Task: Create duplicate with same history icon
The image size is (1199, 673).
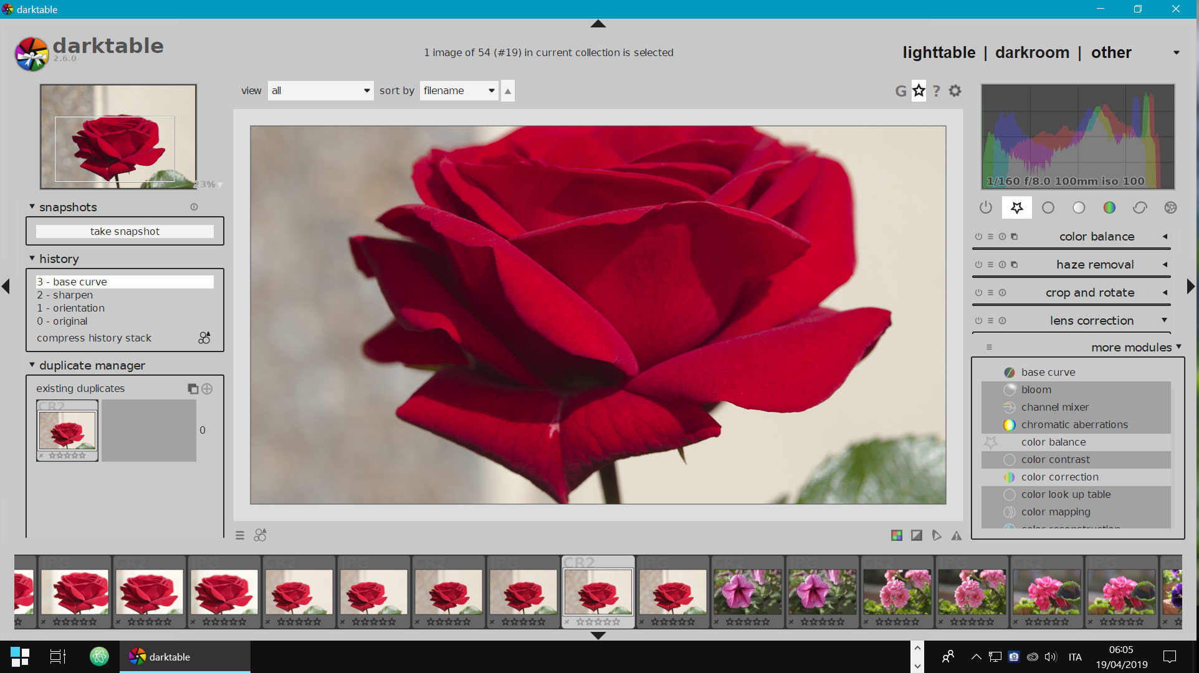Action: click(x=193, y=389)
